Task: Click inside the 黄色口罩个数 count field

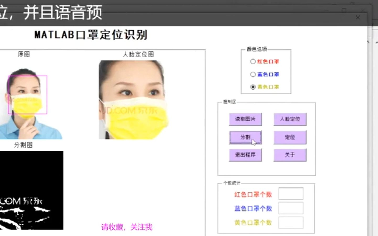Action: (291, 222)
